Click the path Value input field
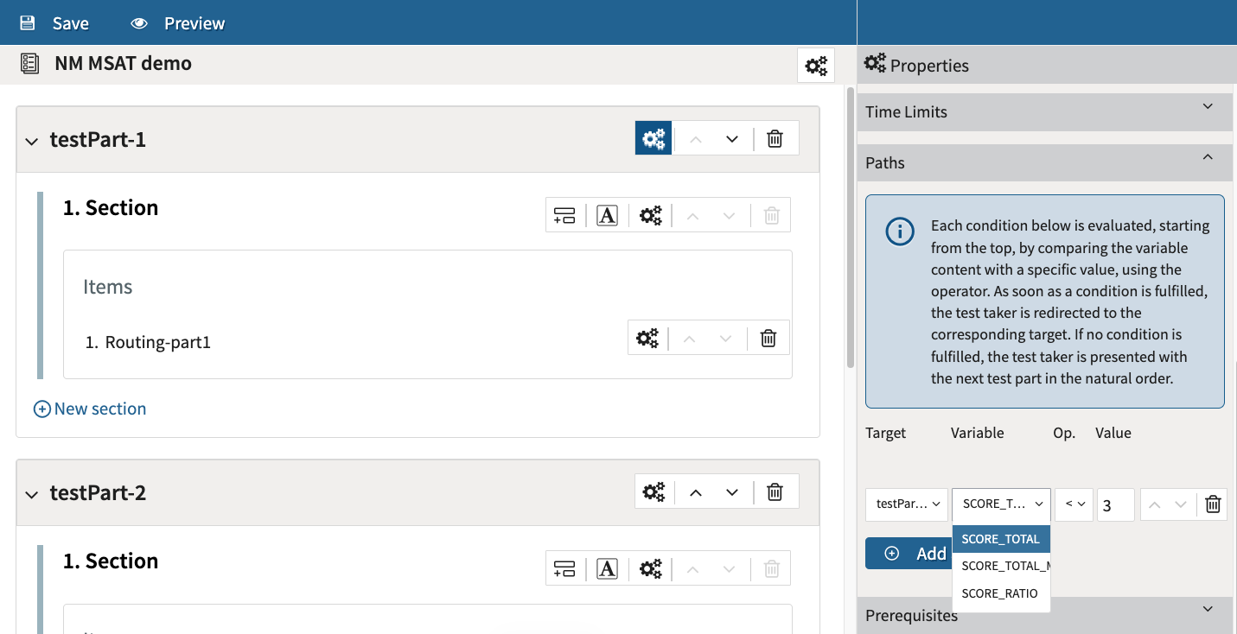 pos(1115,504)
